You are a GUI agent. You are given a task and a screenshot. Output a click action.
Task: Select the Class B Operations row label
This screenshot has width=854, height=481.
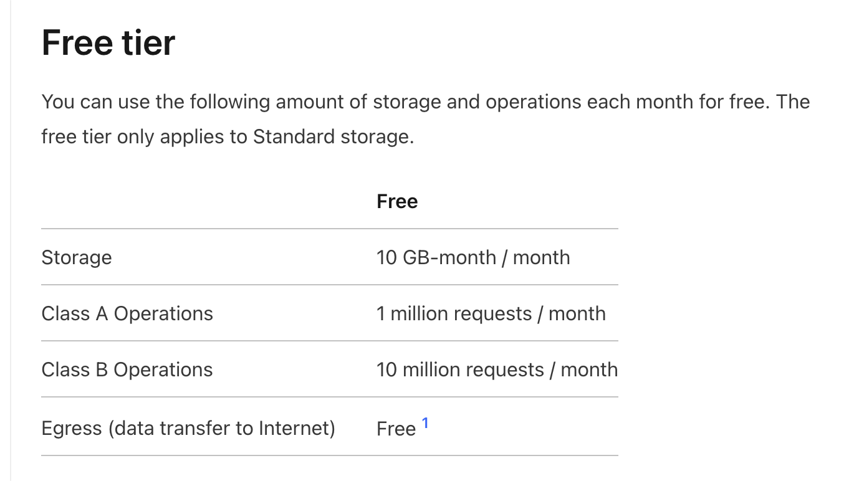click(127, 369)
